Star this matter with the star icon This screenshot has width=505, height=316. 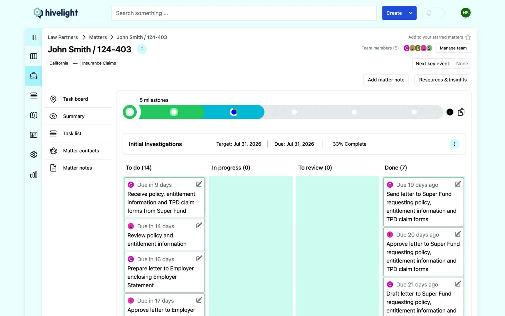[468, 37]
